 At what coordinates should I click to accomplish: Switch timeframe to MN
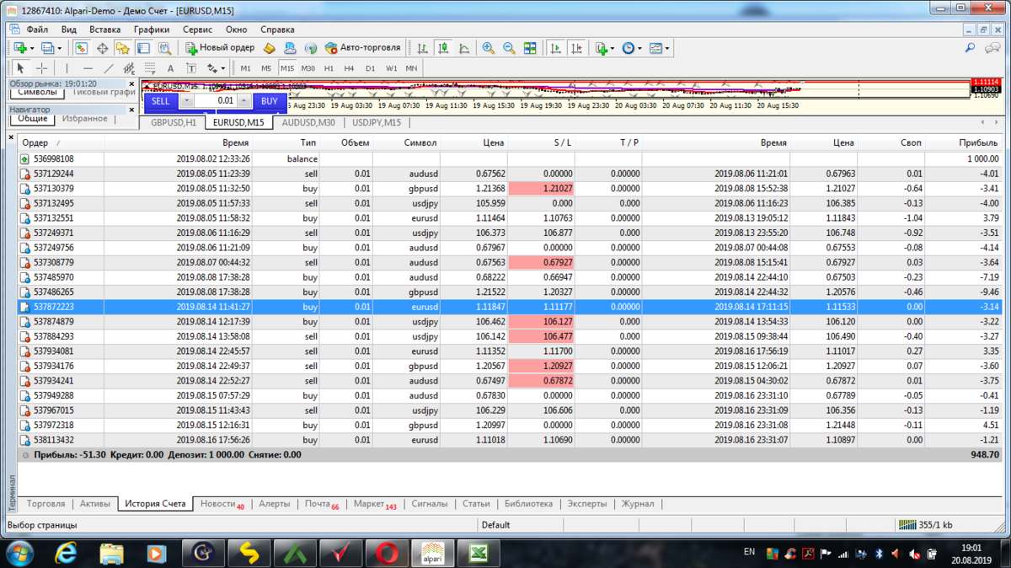411,68
